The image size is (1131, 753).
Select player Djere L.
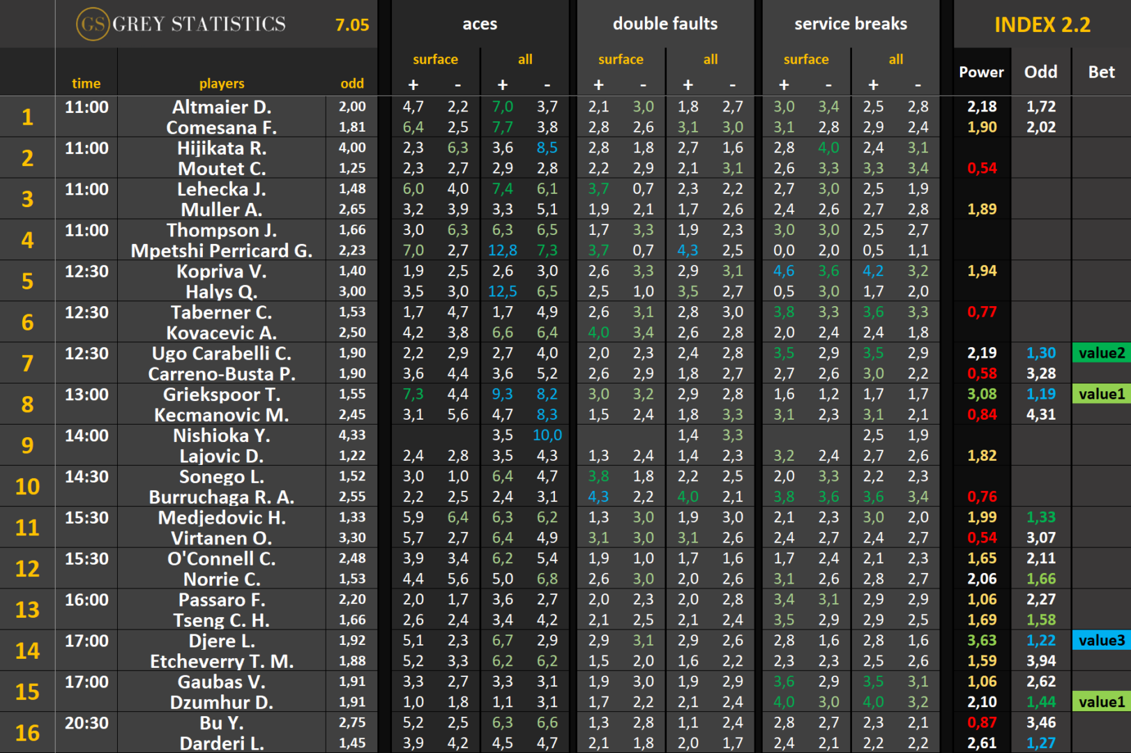point(222,641)
